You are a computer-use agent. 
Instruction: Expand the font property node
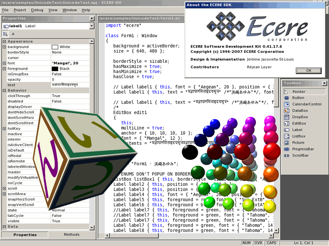5,63
